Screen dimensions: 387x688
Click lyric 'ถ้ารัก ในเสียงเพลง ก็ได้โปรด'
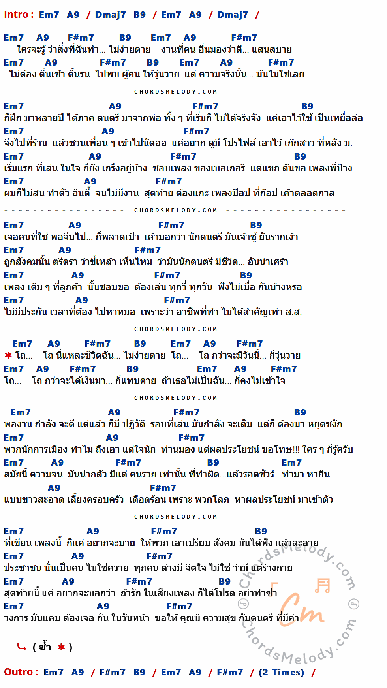click(177, 594)
